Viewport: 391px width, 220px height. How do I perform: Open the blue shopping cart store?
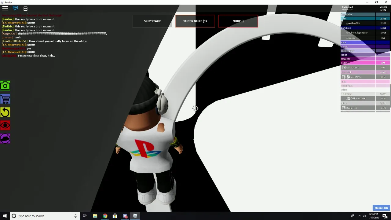pyautogui.click(x=5, y=99)
